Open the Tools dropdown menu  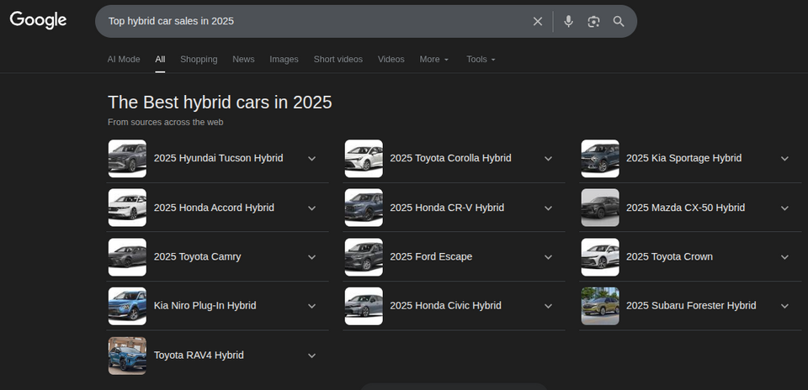pos(481,59)
